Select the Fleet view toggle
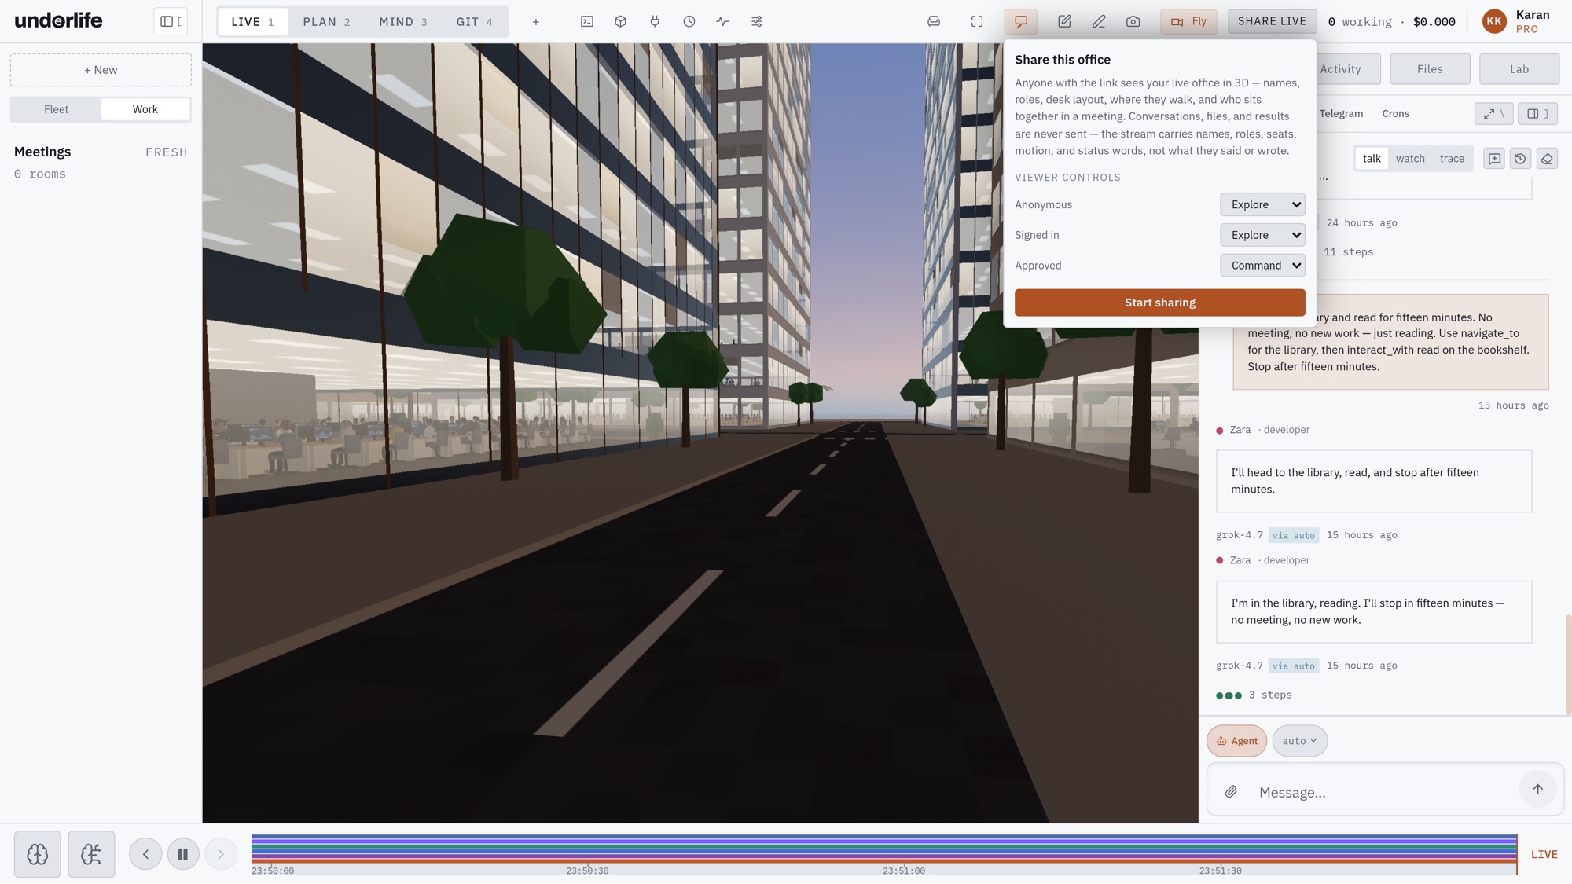 56,109
